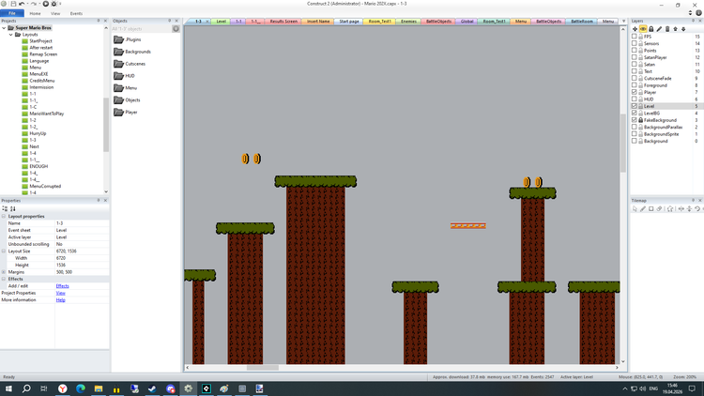Open the Cutscenes folder in Objects

[x=130, y=64]
